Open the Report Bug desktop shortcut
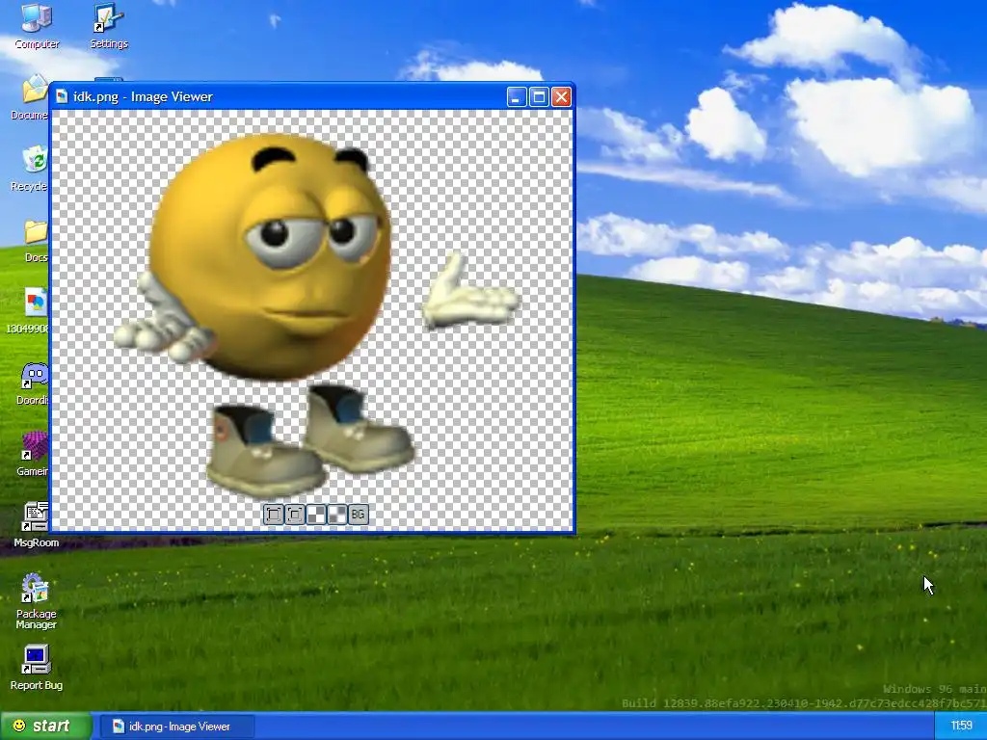 click(x=36, y=668)
